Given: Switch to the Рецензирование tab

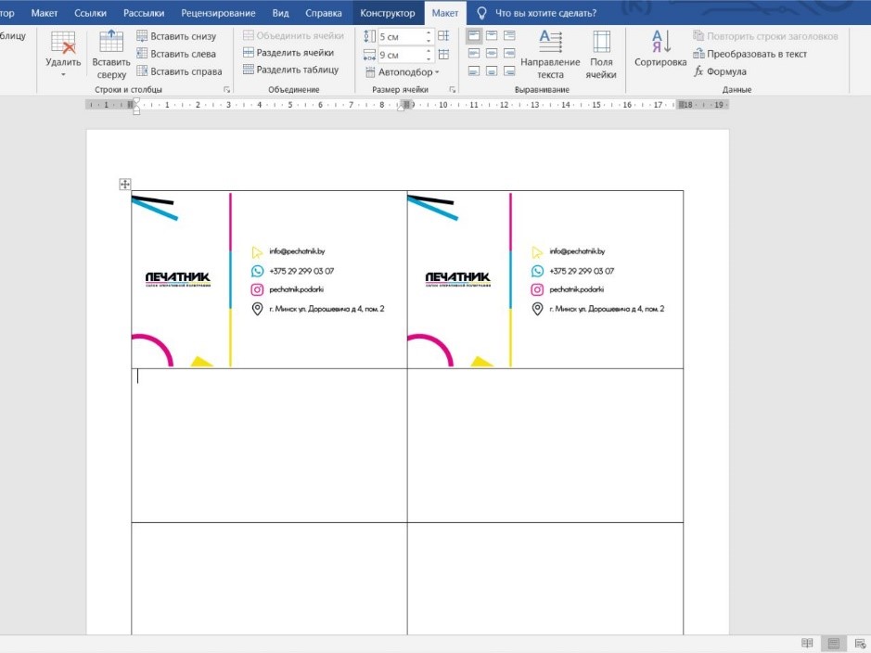Looking at the screenshot, I should [219, 13].
